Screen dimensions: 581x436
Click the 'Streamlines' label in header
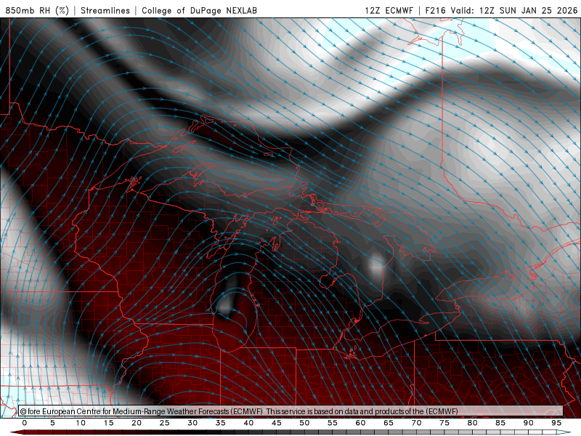105,10
